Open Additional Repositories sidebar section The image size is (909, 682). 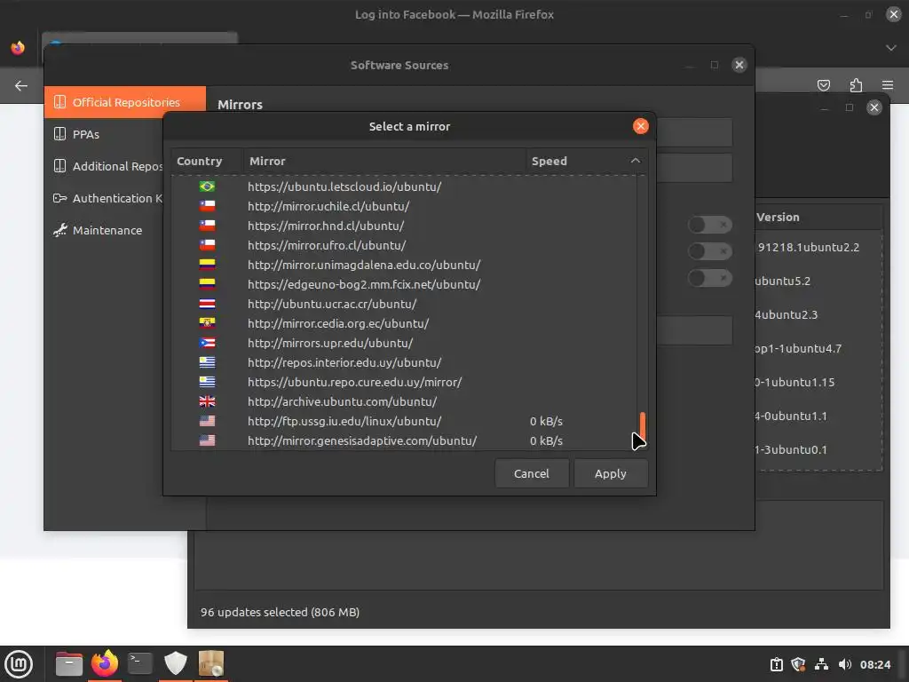[x=104, y=166]
